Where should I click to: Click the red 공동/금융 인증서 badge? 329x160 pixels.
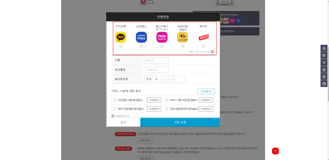point(123,149)
